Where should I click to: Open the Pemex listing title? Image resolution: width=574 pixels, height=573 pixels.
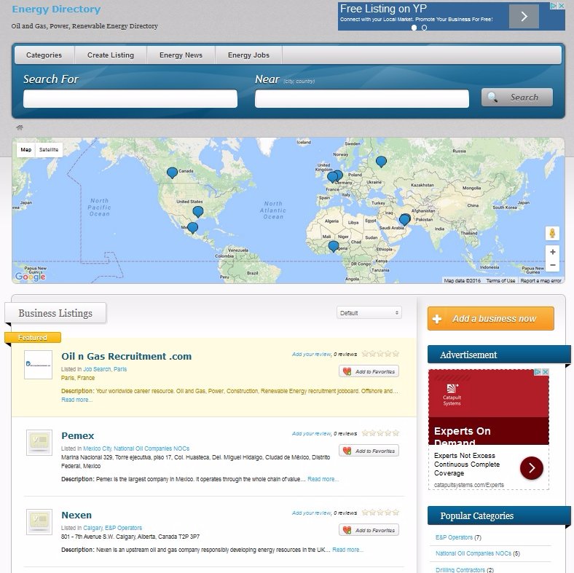(78, 436)
